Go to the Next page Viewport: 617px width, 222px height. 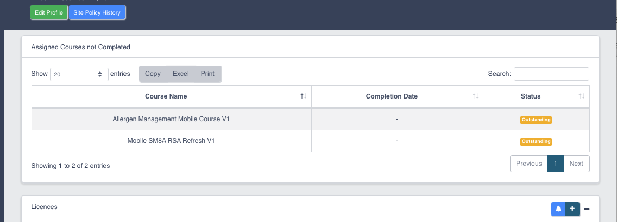[576, 164]
